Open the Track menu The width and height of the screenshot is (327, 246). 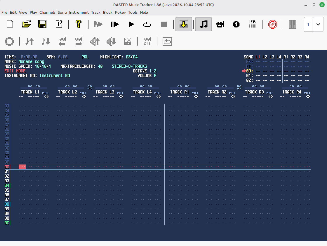point(96,12)
